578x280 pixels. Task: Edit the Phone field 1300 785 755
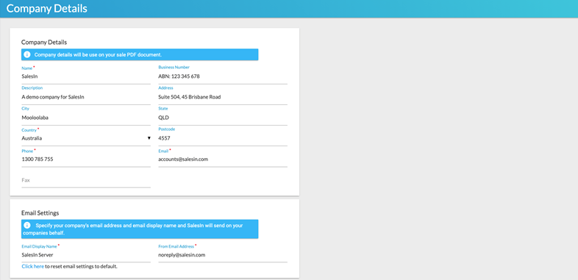click(86, 159)
